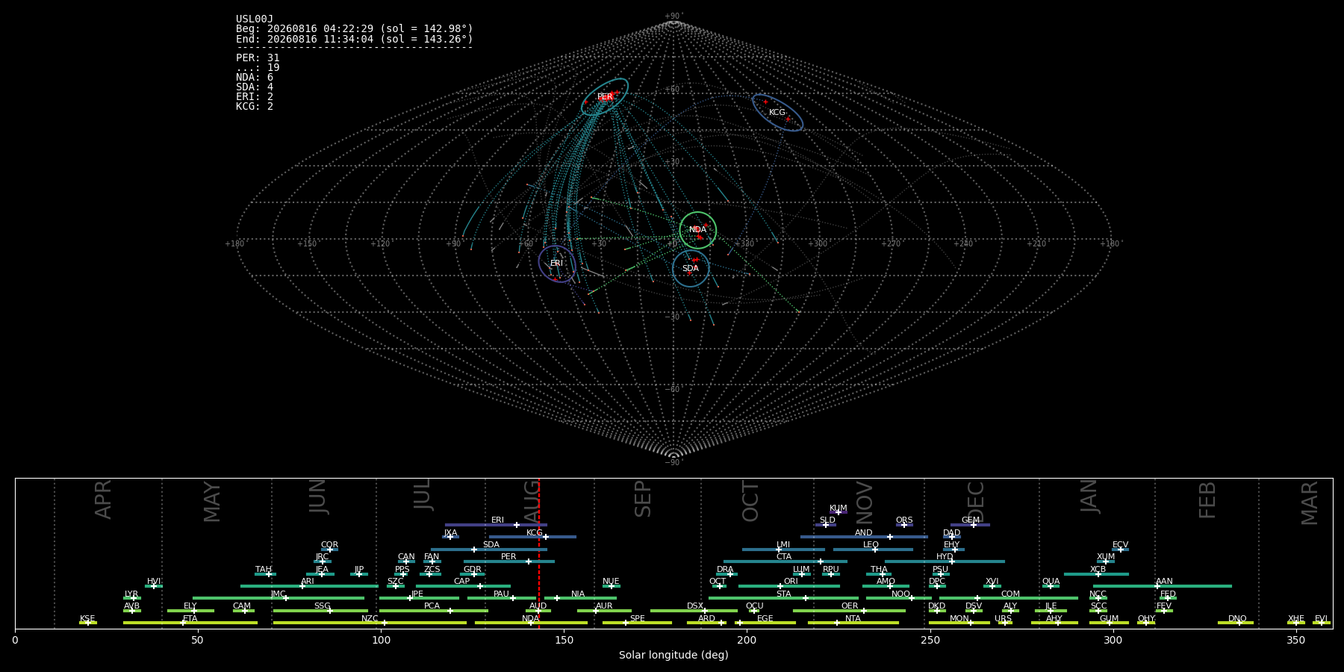Viewport: 1344px width, 672px height.
Task: Click the AND shower bar in the timeline
Action: tap(864, 537)
